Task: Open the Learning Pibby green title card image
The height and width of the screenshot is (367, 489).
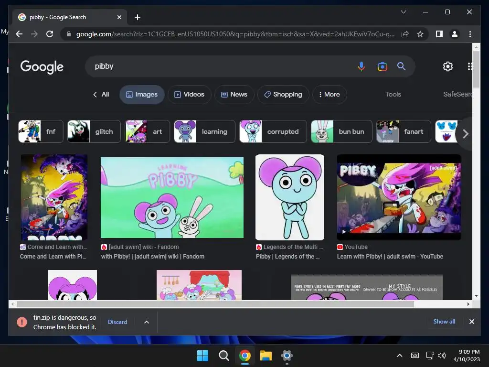Action: pyautogui.click(x=172, y=197)
